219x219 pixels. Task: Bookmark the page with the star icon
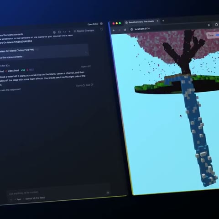click(x=209, y=25)
